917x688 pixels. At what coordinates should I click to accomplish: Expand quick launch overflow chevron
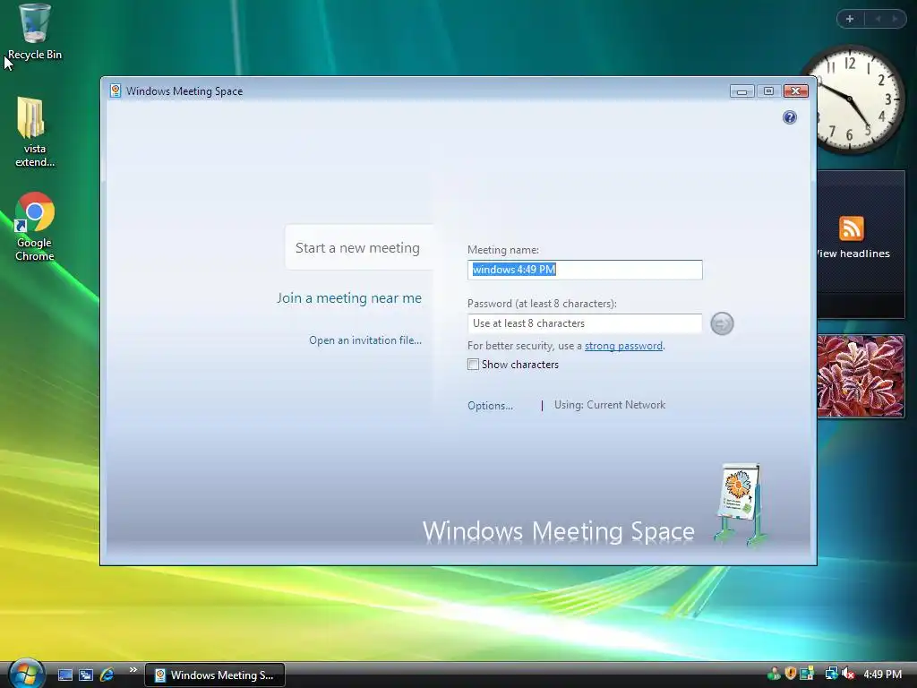(x=133, y=670)
